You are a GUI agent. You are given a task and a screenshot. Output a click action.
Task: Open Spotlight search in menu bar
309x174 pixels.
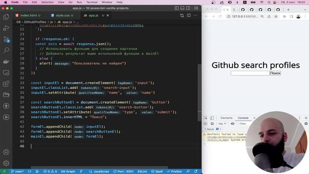(269, 2)
